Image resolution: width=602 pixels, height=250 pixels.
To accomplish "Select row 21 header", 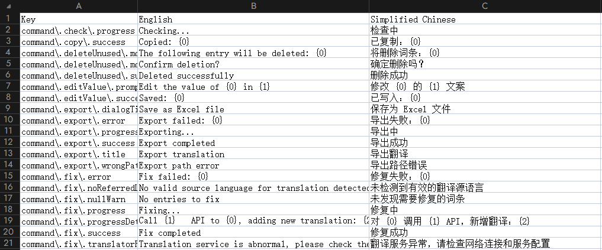I will [9, 243].
